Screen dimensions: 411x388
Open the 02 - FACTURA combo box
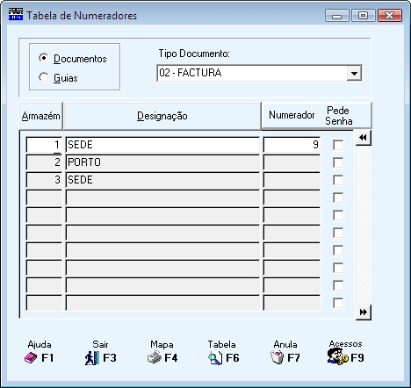pos(259,73)
